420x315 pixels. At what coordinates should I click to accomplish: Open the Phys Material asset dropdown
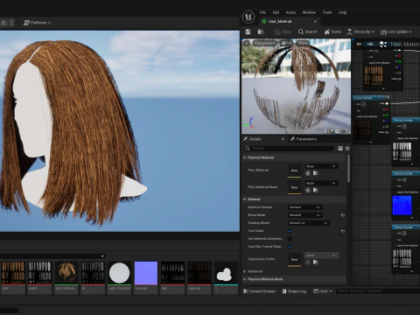pyautogui.click(x=321, y=166)
